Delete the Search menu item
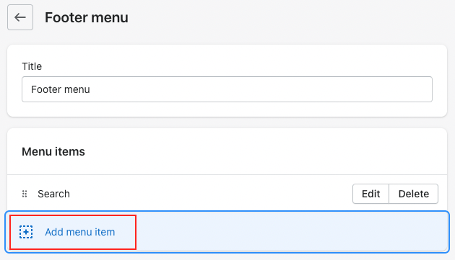455x260 pixels. (x=414, y=194)
